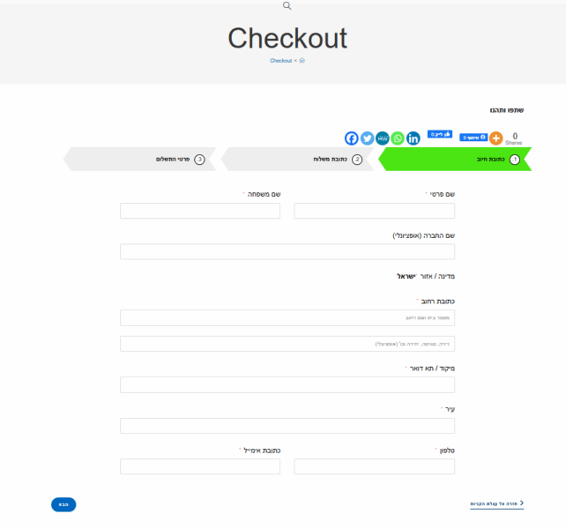The height and width of the screenshot is (529, 566).
Task: Click the street address input field
Action: [x=287, y=317]
